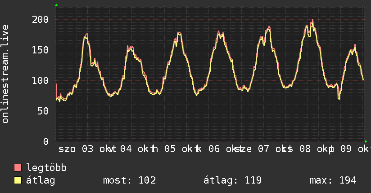The height and width of the screenshot is (193, 371).
Task: Click the 08 date label on x-axis
Action: pos(305,149)
